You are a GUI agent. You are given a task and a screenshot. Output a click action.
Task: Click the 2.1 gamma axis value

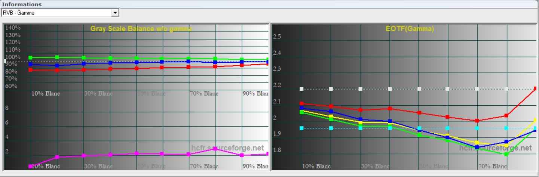coord(277,102)
